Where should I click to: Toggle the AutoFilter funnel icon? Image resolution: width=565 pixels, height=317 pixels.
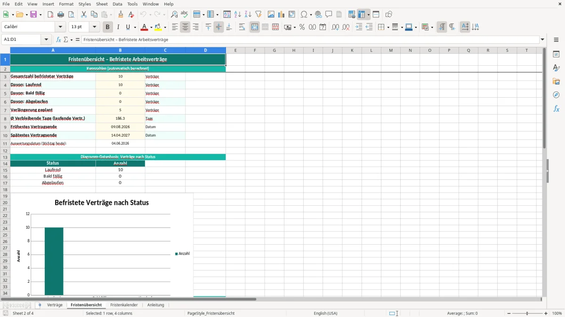click(258, 15)
